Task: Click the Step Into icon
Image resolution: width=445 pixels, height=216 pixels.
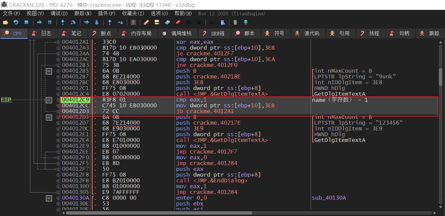Action: [x=63, y=22]
